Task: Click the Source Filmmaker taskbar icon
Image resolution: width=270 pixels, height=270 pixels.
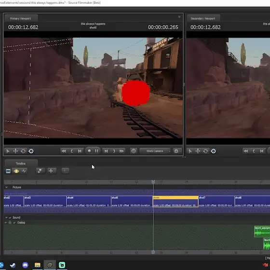Action: click(50, 265)
